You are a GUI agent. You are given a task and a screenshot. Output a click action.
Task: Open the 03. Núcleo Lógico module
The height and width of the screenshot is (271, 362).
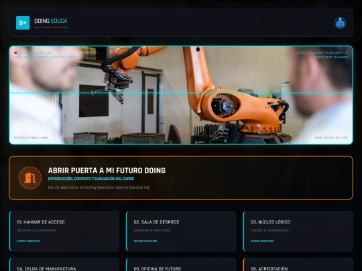pyautogui.click(x=298, y=231)
